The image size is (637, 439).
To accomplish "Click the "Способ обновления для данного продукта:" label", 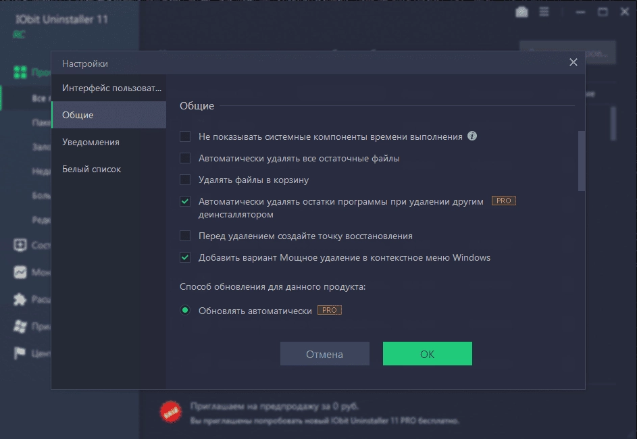I will coord(273,287).
